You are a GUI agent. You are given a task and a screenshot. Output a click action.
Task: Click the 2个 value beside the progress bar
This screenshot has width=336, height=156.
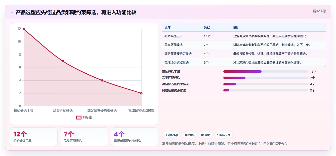[312, 90]
